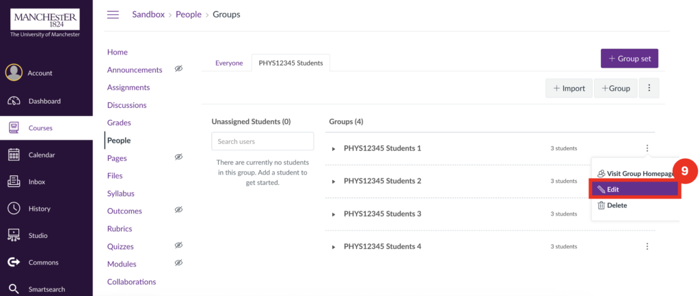Click the hidden eye icon beside Pages
This screenshot has height=296, width=700.
point(178,157)
